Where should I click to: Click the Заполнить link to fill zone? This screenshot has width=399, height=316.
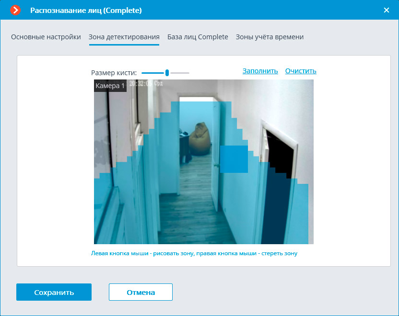click(x=260, y=71)
